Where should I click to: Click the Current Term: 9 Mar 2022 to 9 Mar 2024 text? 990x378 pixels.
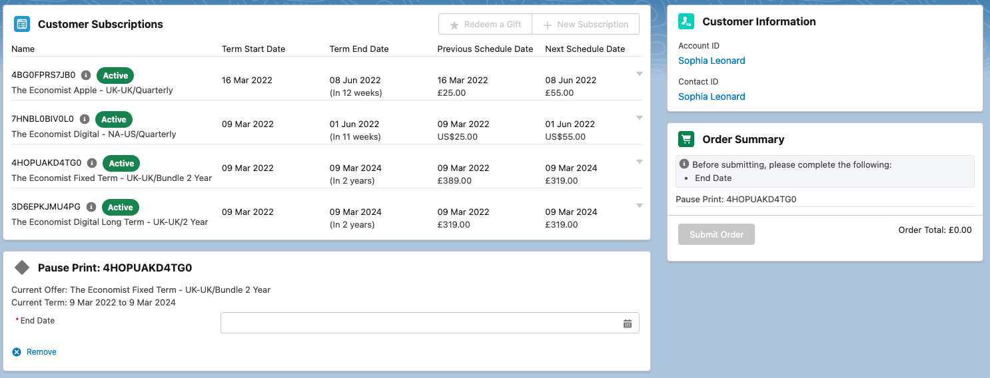94,302
